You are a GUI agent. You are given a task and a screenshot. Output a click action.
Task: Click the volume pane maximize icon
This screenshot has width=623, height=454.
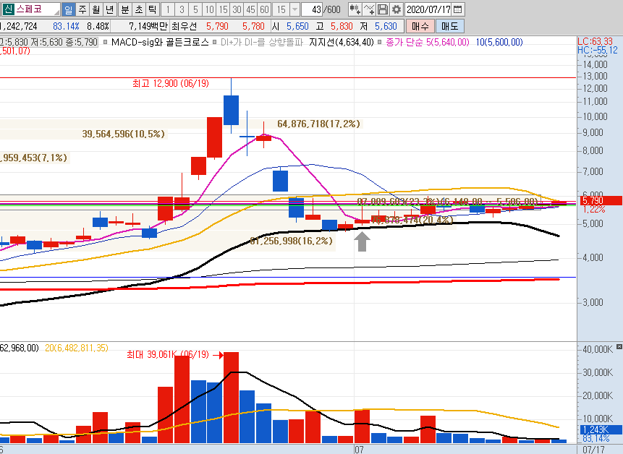619,347
